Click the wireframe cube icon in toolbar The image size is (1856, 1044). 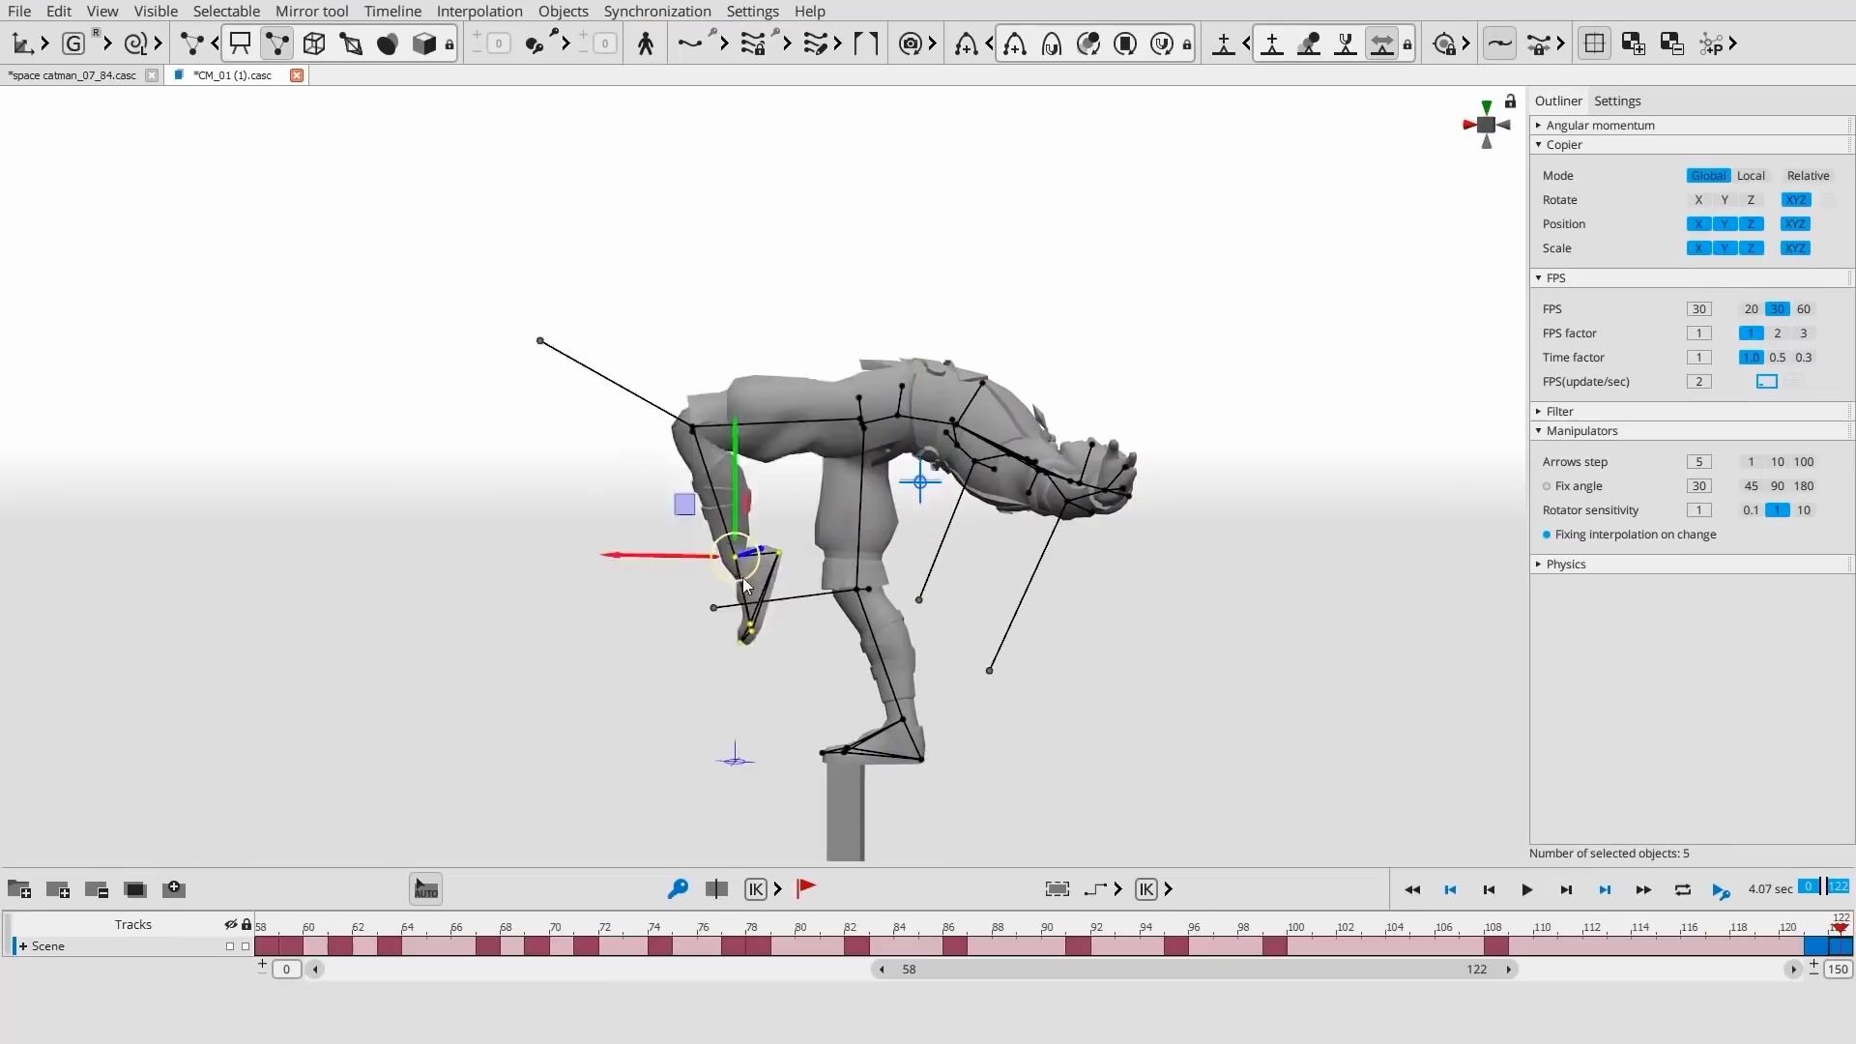point(314,43)
